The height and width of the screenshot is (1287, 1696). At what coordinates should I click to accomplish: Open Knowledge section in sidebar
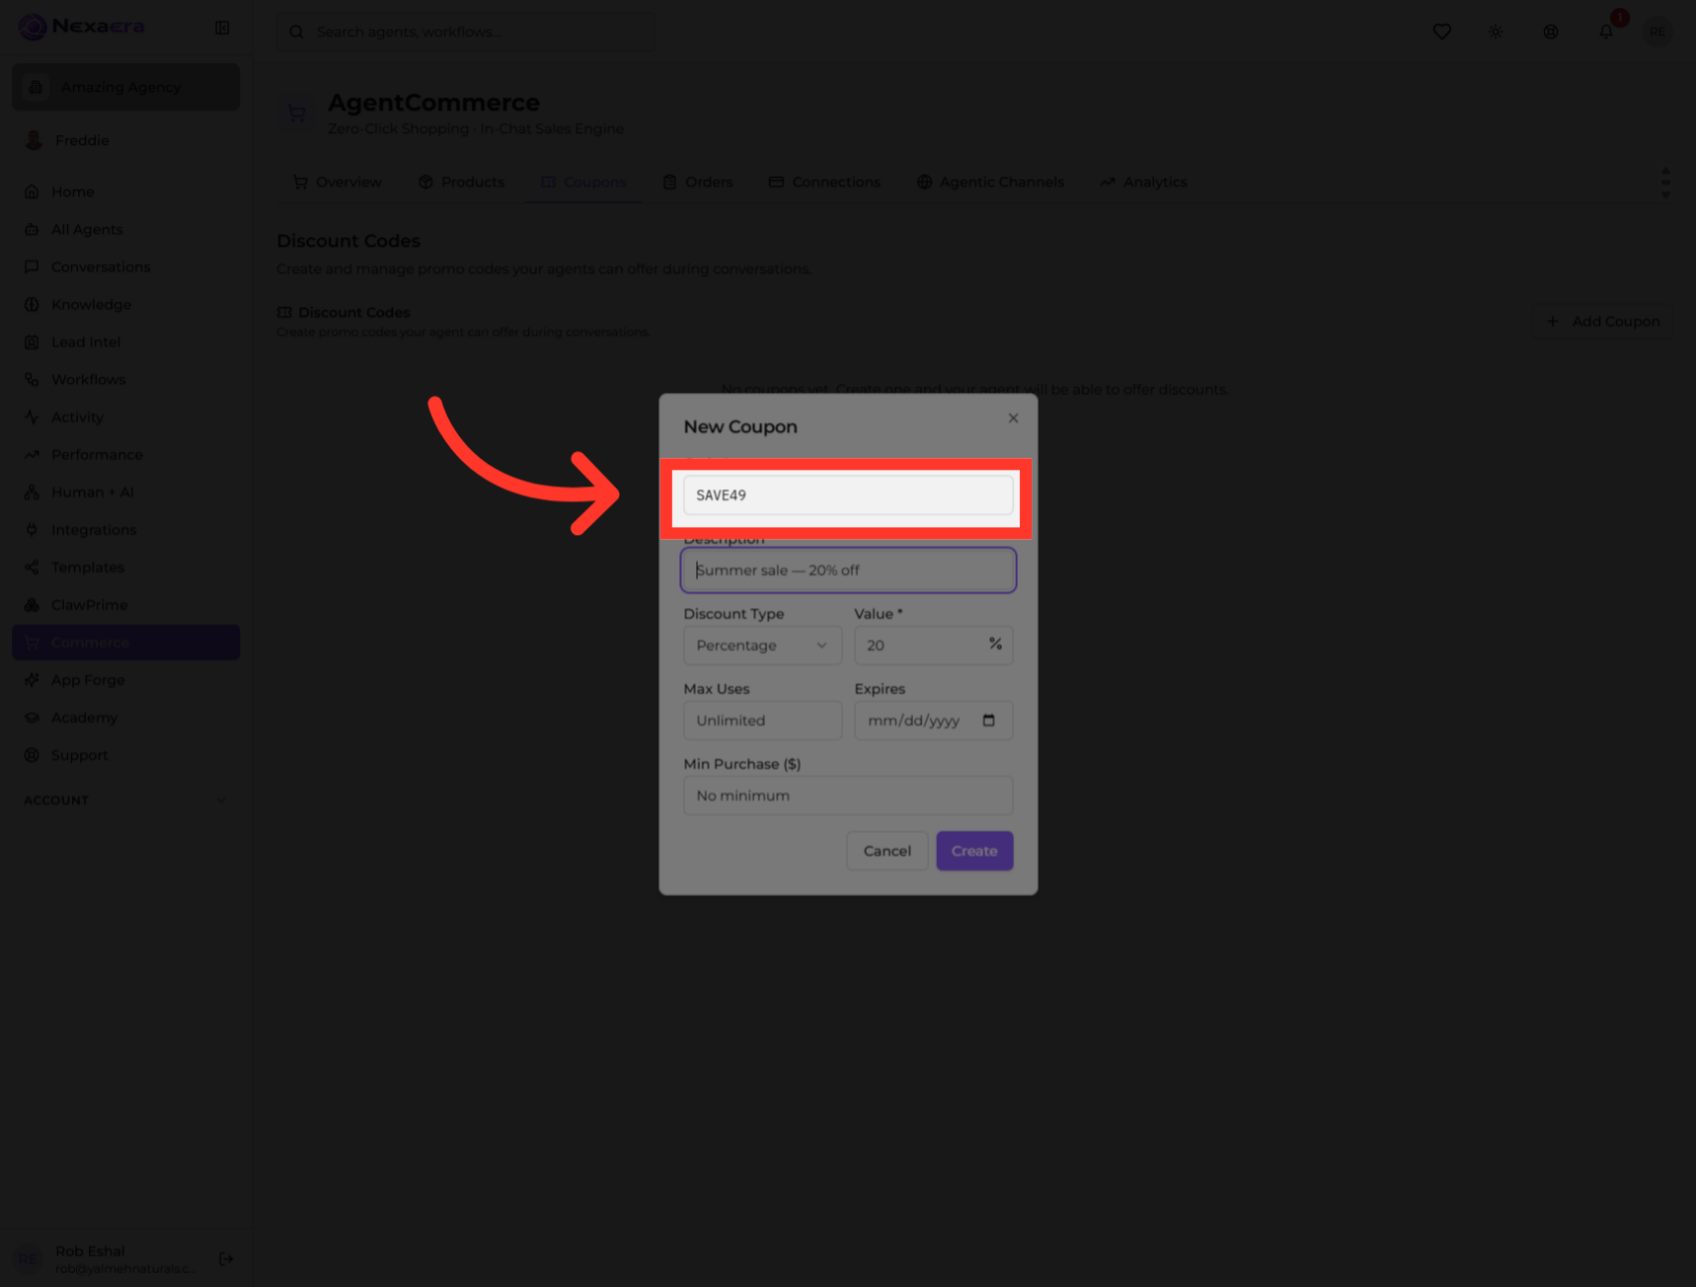125,304
